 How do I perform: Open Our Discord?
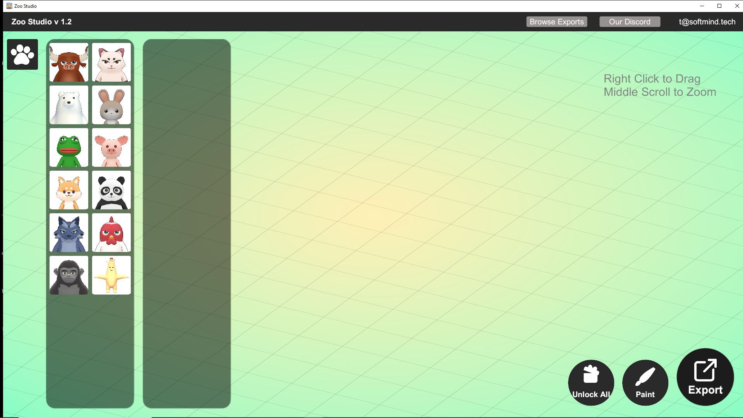click(630, 22)
